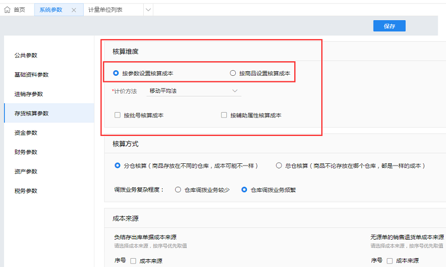Enable 按批号核算成本 checkbox
Viewport: 446px width, 267px height.
point(117,115)
